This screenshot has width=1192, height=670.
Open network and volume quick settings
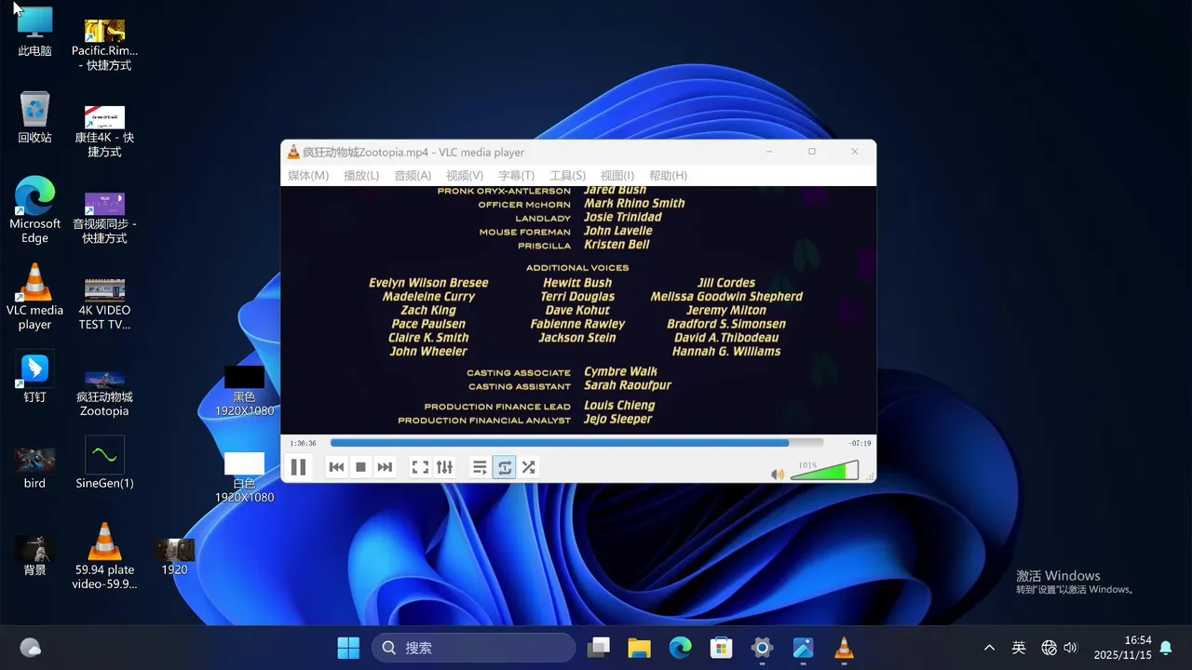(1060, 648)
